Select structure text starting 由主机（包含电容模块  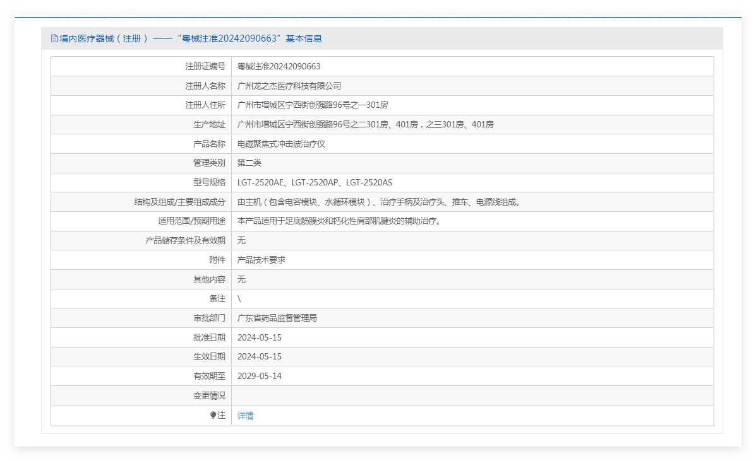[x=379, y=202]
